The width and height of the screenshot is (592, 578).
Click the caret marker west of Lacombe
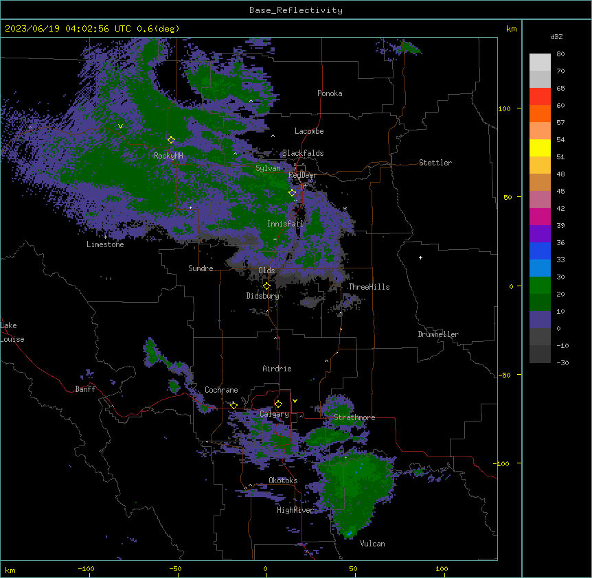[273, 135]
